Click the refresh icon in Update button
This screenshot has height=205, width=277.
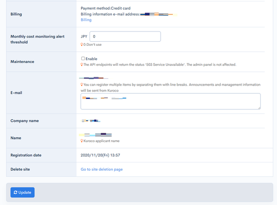coord(15,192)
